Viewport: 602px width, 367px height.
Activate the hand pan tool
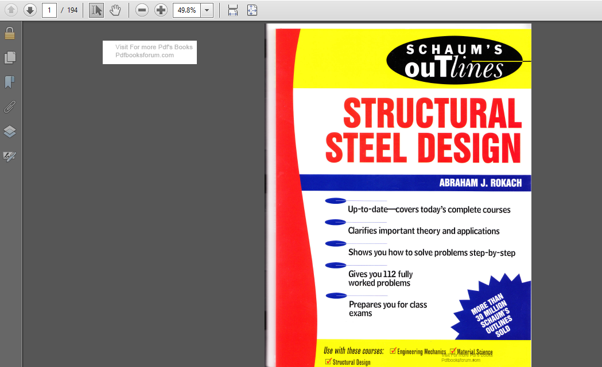(x=115, y=10)
